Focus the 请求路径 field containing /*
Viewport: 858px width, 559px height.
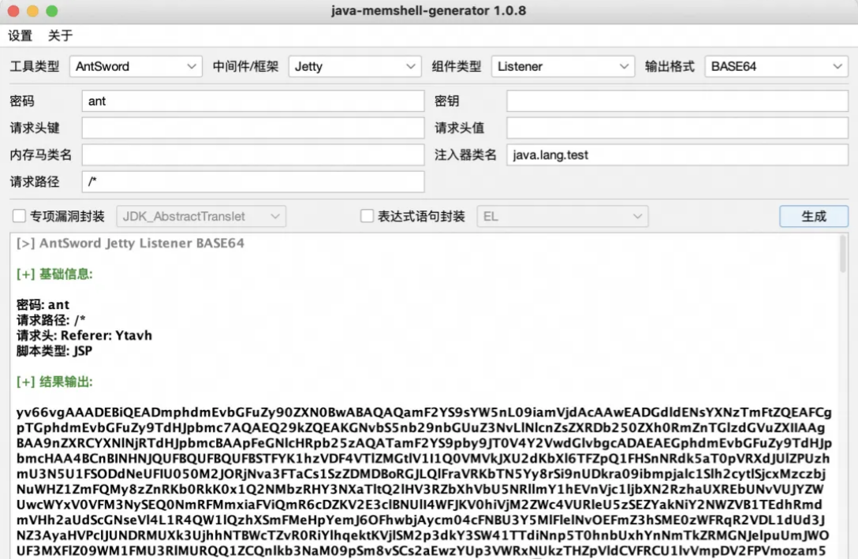253,181
